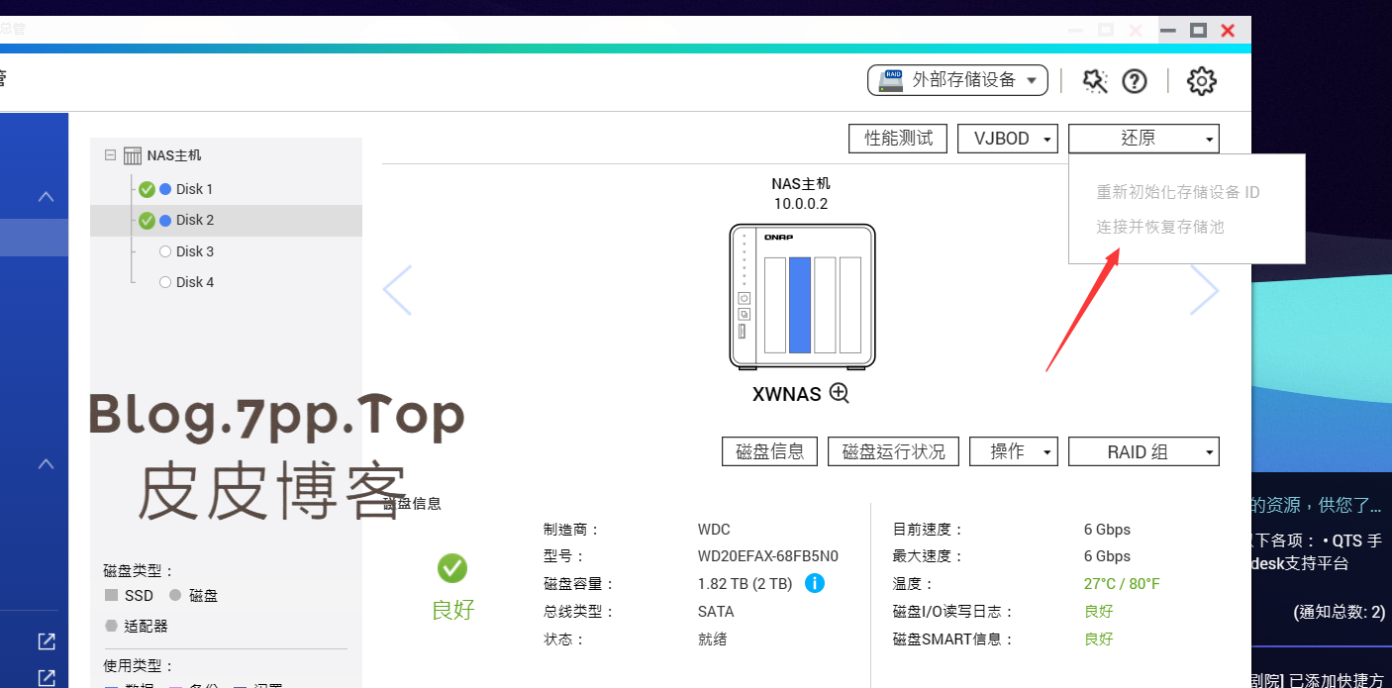The width and height of the screenshot is (1392, 688).
Task: Select Disk 3 in the tree
Action: click(x=194, y=251)
